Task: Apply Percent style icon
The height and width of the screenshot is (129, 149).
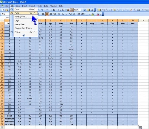Action: [x=63, y=14]
